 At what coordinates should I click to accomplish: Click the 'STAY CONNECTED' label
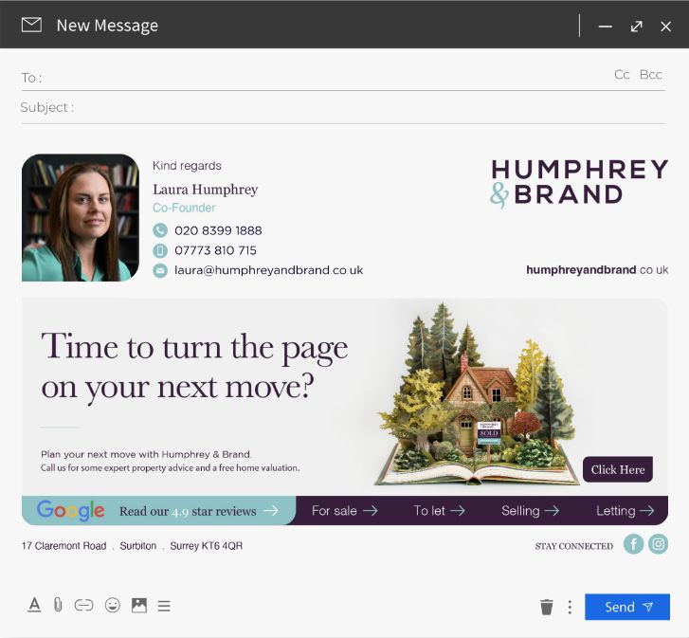[574, 546]
